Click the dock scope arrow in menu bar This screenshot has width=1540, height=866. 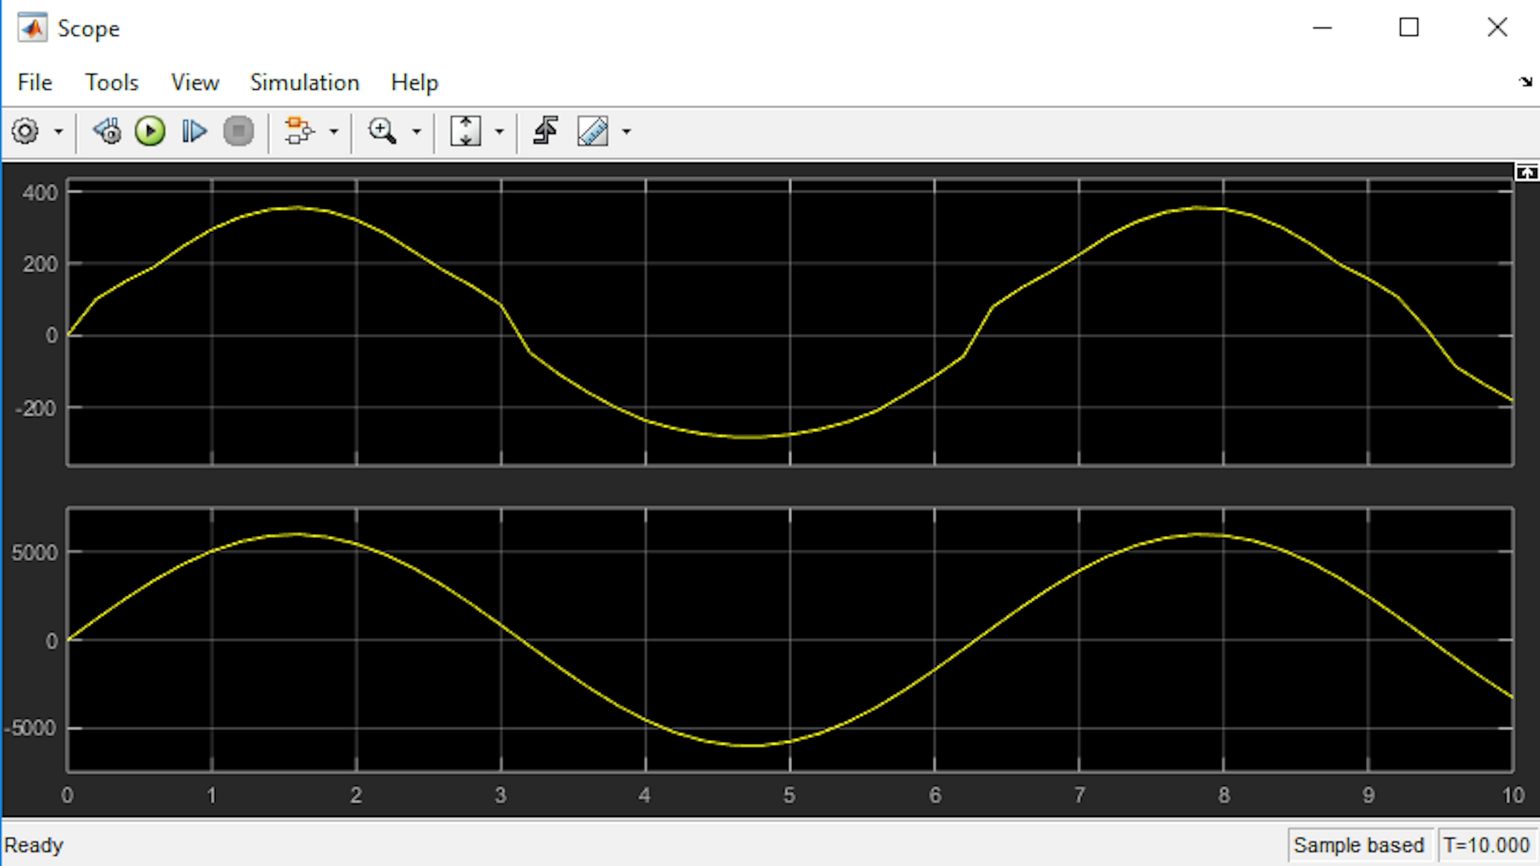point(1526,81)
